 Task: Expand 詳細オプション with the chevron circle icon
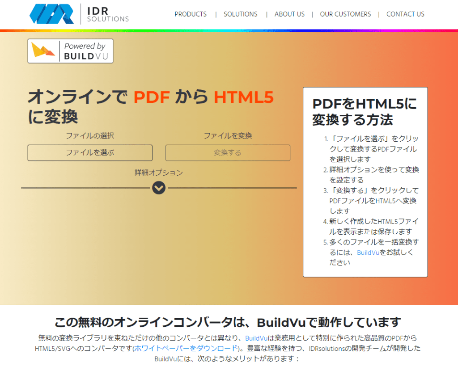coord(159,188)
